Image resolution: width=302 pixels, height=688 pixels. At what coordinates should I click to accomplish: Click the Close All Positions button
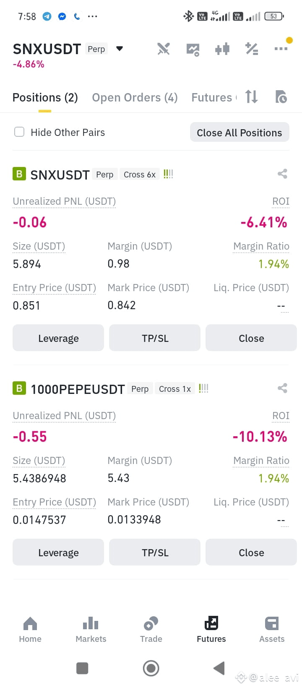240,133
